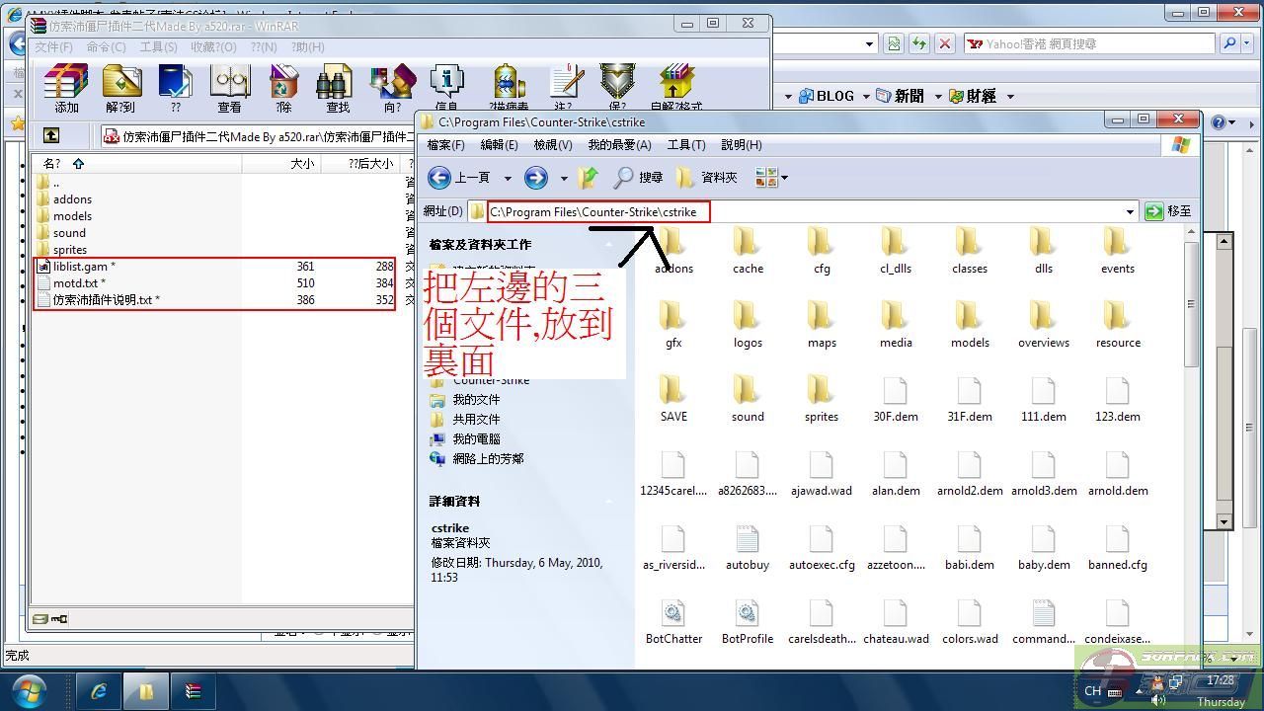Select motd.txt in WinRAR list

tap(79, 283)
